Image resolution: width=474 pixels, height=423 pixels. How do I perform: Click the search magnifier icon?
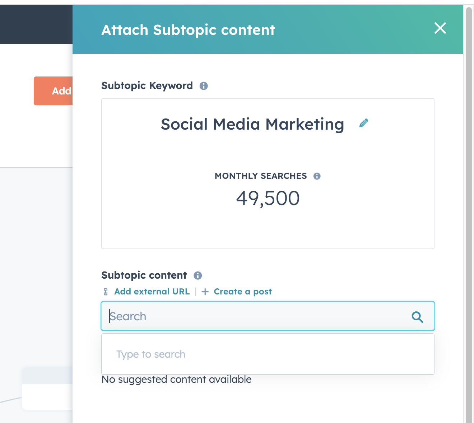coord(417,317)
